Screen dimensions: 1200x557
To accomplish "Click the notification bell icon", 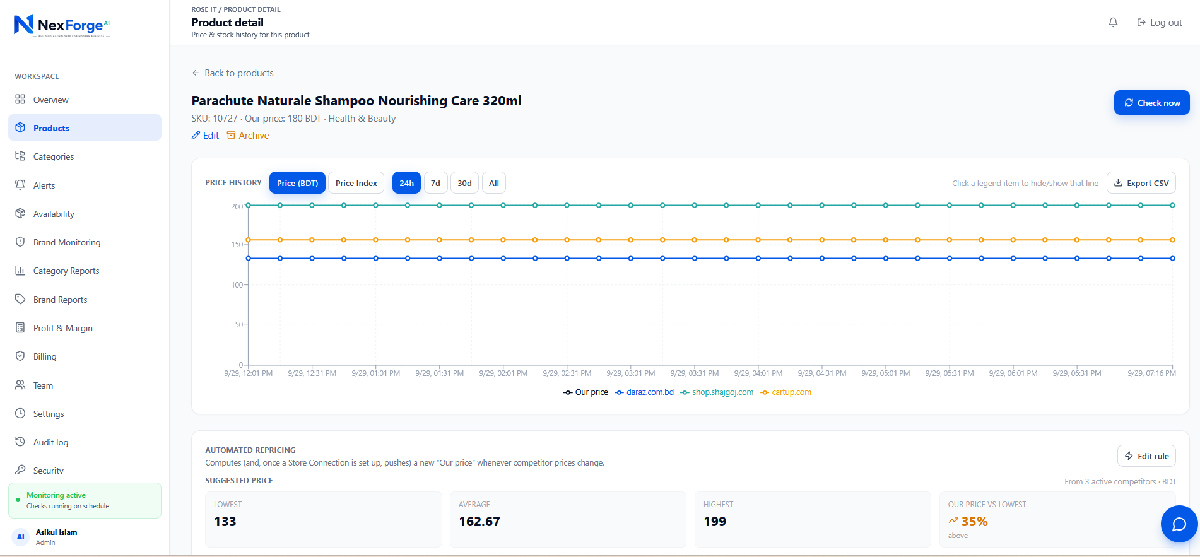I will click(x=1113, y=22).
